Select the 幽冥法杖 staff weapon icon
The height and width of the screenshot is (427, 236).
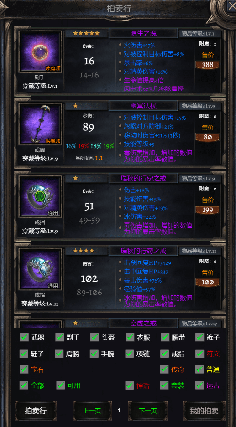click(x=40, y=124)
